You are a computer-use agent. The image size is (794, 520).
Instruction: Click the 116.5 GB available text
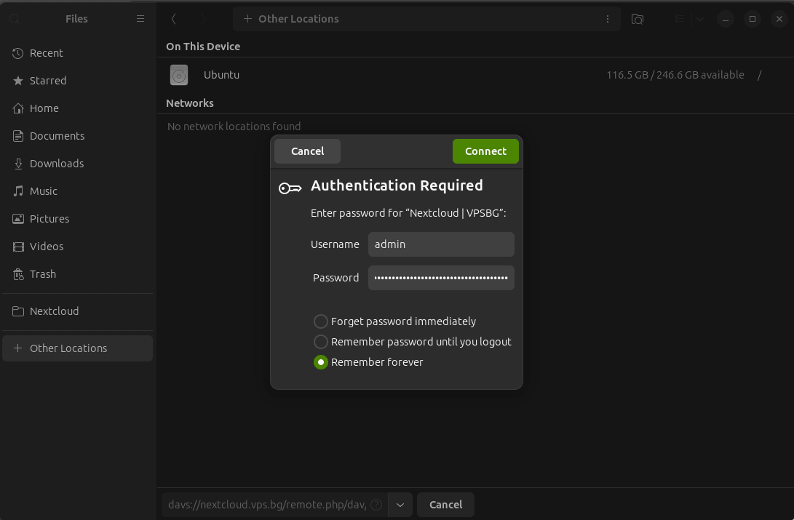coord(675,75)
